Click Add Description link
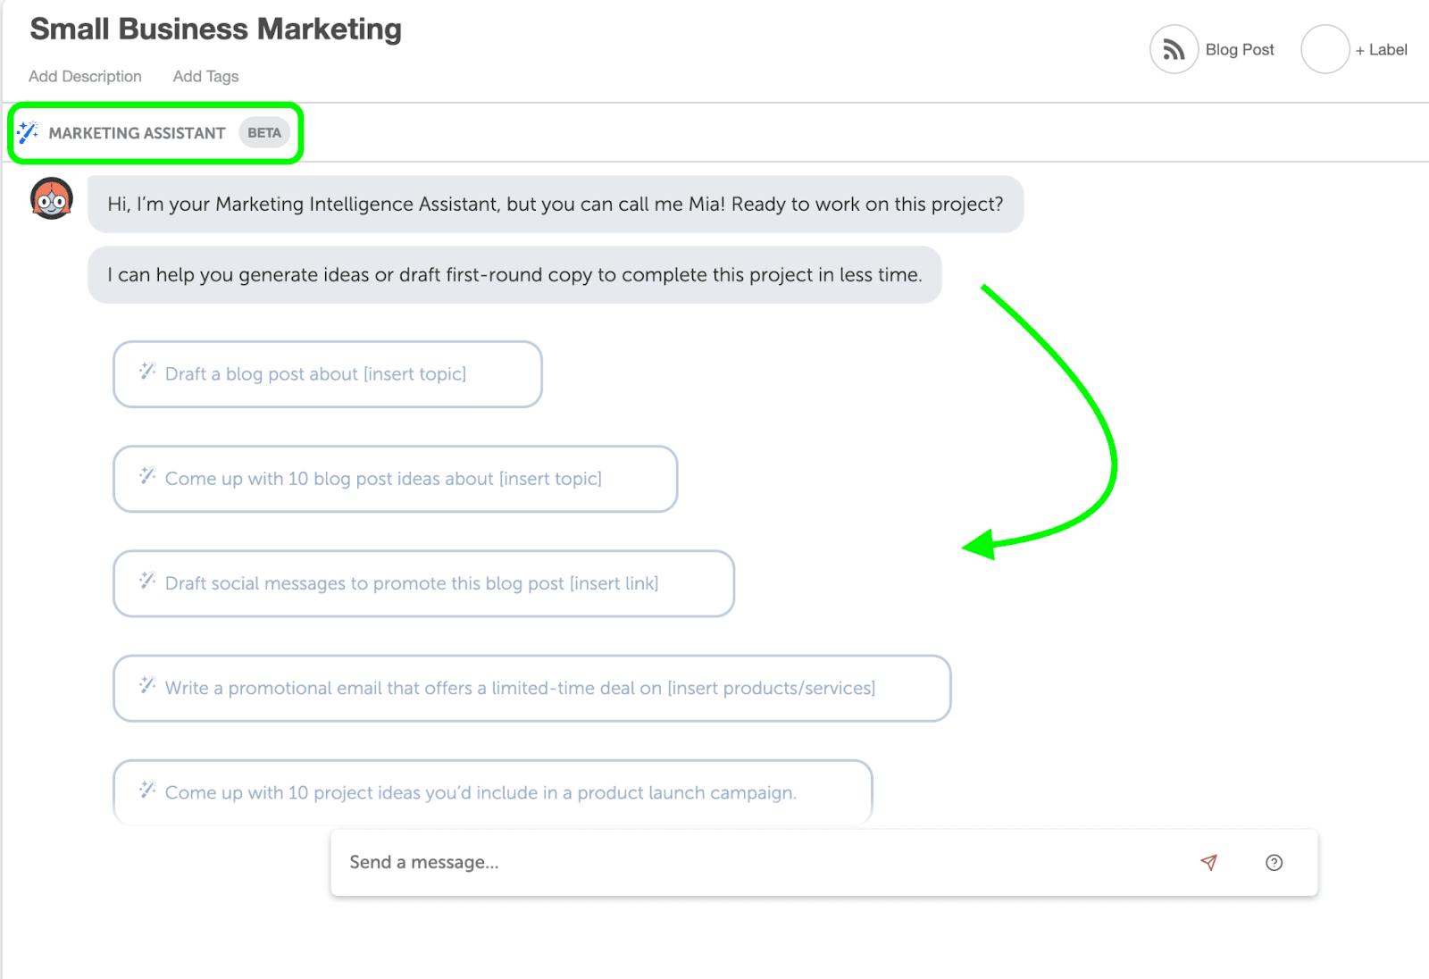This screenshot has width=1429, height=979. pos(85,77)
